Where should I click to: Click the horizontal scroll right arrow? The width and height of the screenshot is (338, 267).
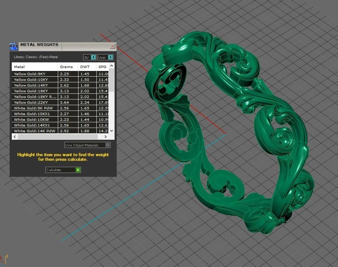105,137
